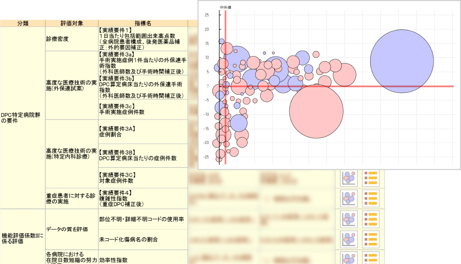Open bubble chart for 実績要件4 複雑性指数 row
This screenshot has width=461, height=264.
[349, 198]
